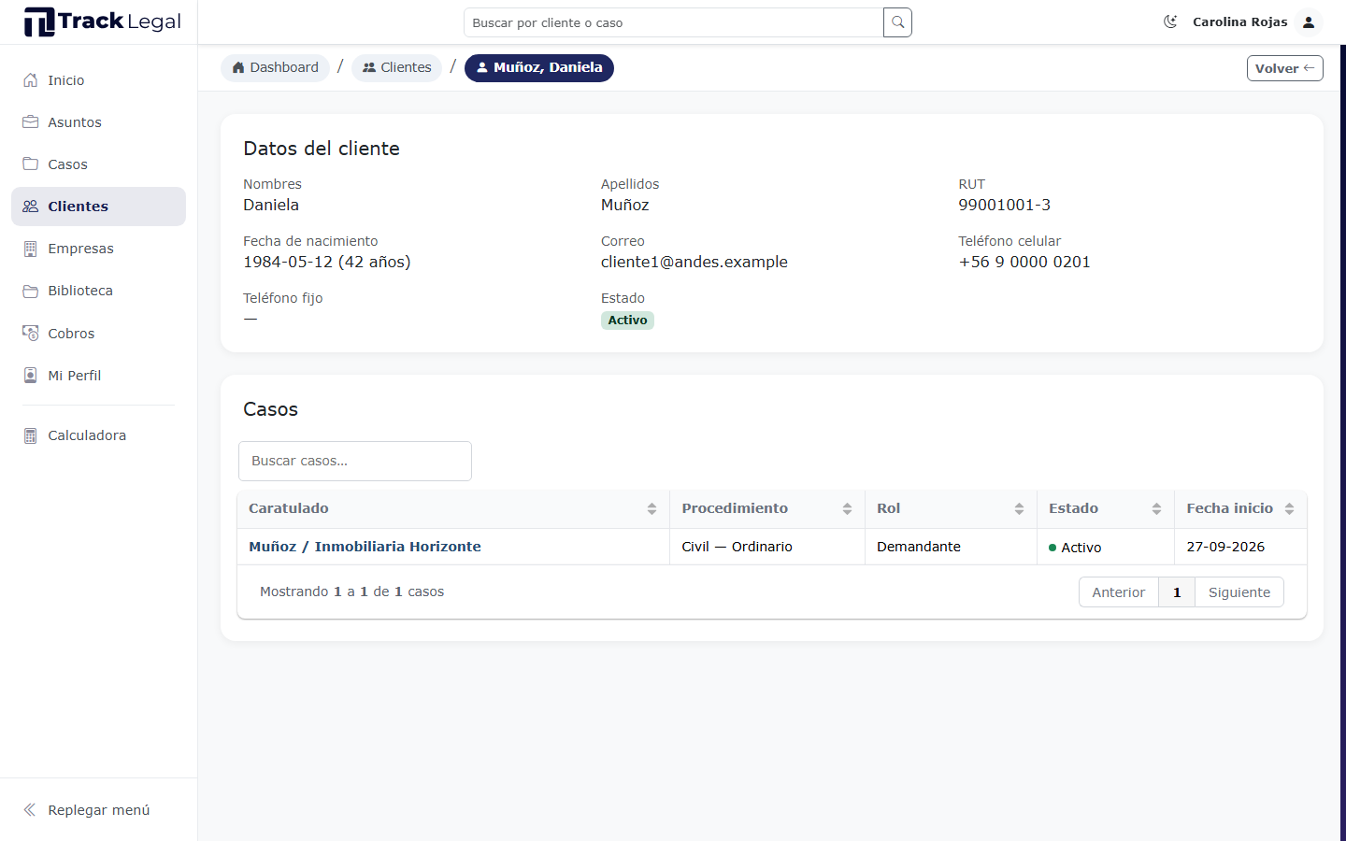
Task: Sort cases by Rol column
Action: 951,509
